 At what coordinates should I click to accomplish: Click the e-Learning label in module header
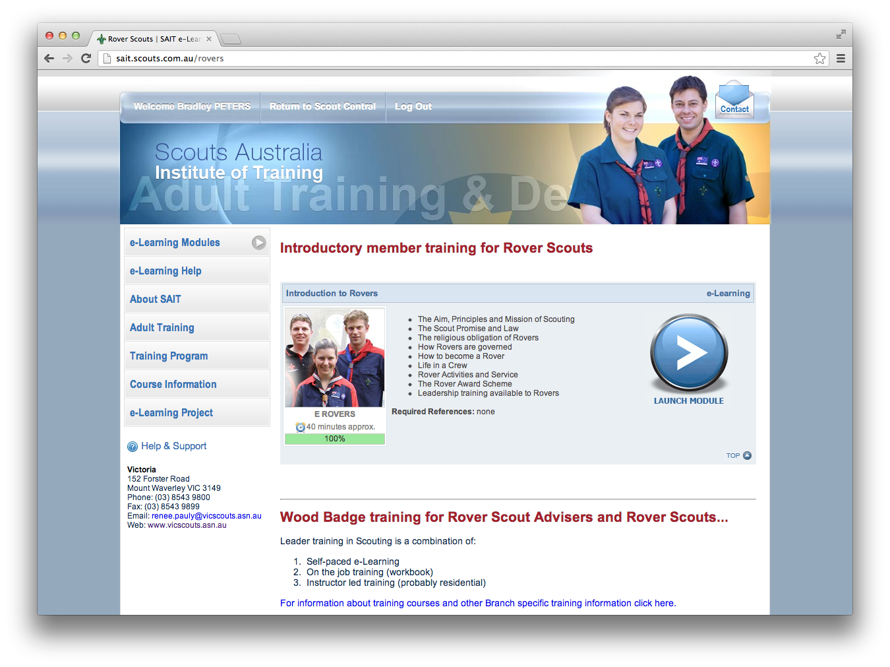728,293
